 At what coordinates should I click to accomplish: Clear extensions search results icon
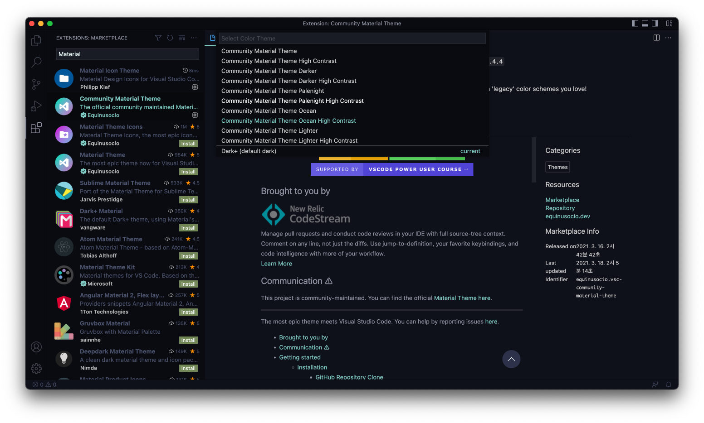coord(182,38)
